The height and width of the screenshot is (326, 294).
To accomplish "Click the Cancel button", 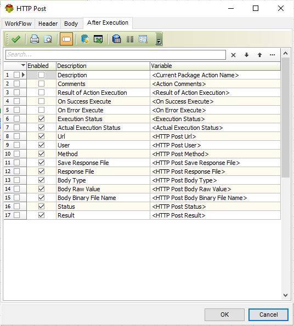I will click(x=268, y=314).
